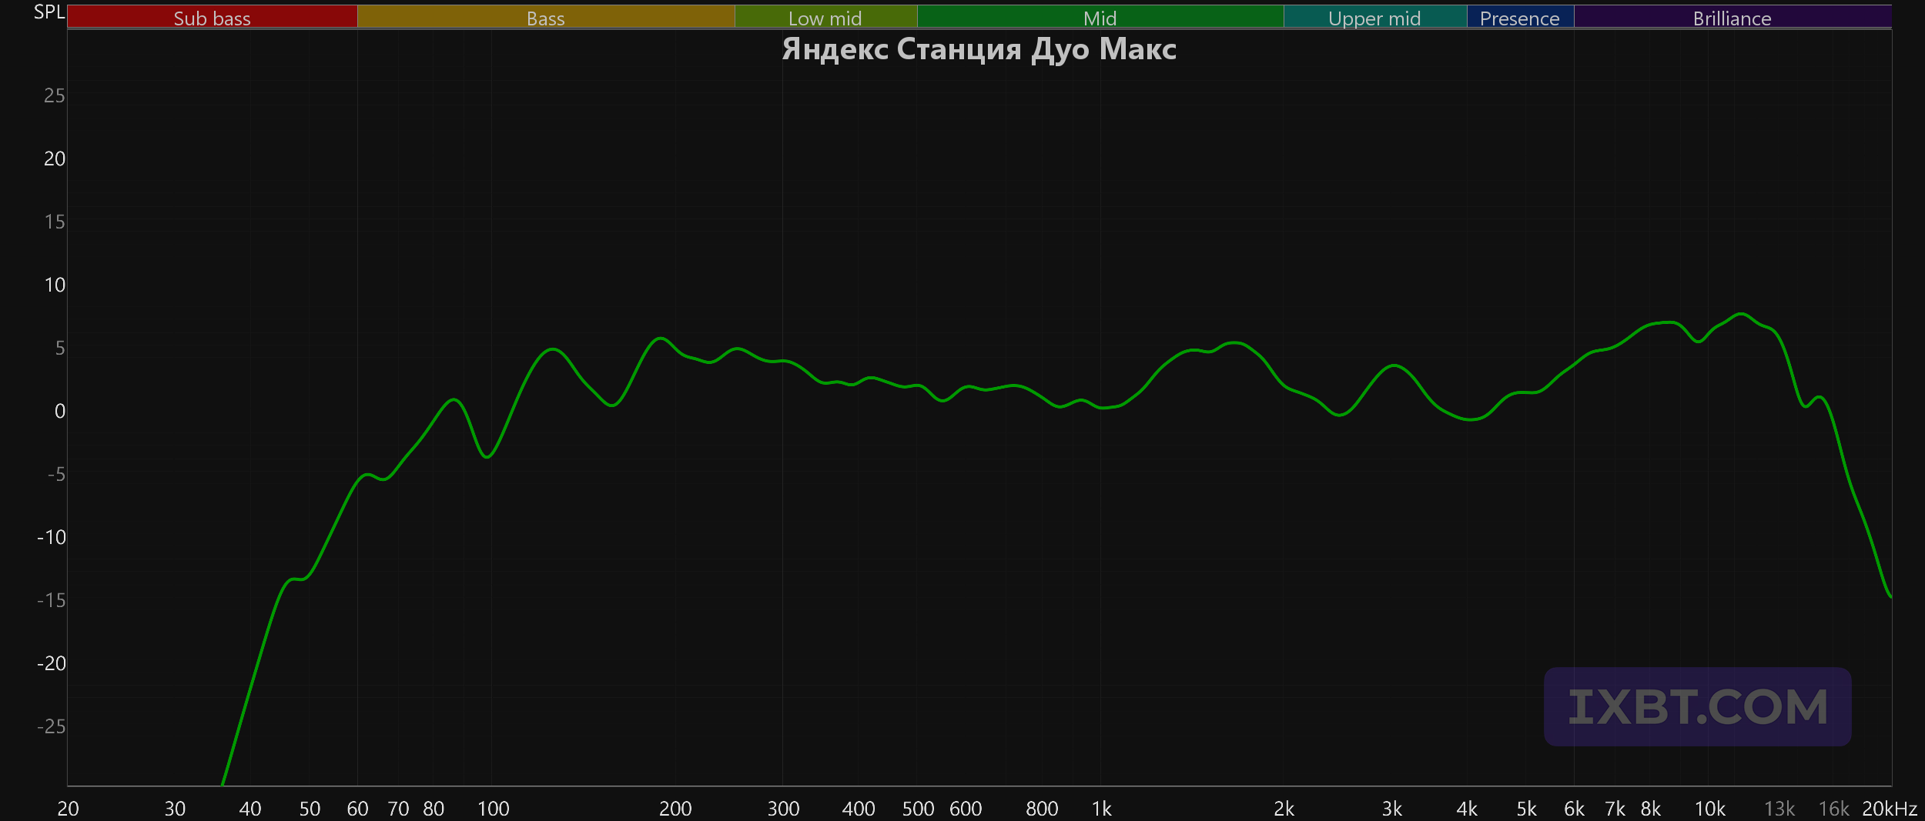Select the Low mid band label
This screenshot has height=821, width=1925.
(825, 18)
